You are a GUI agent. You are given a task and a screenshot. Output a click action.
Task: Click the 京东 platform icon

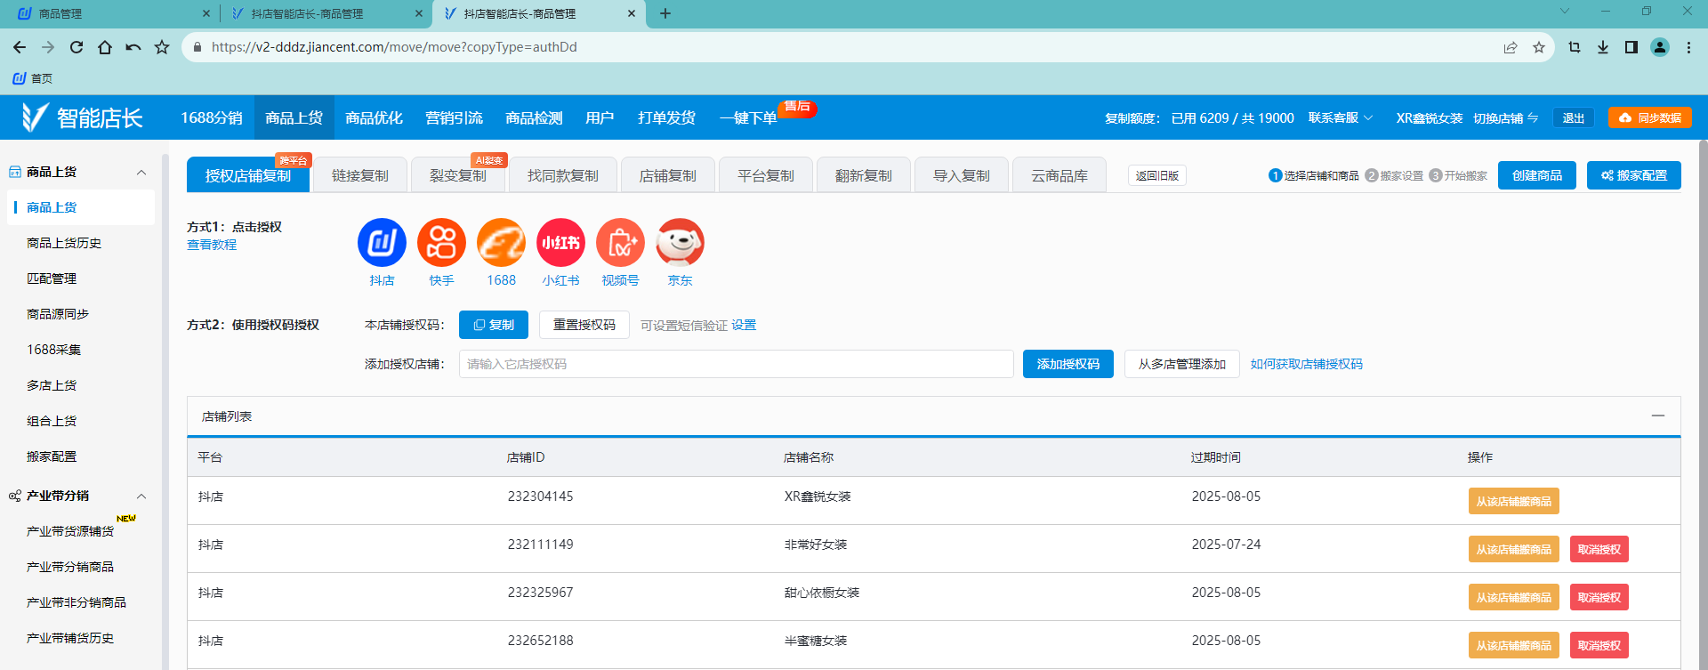[680, 243]
